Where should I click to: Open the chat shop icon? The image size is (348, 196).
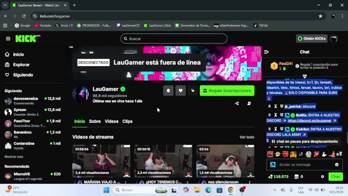tap(297, 177)
